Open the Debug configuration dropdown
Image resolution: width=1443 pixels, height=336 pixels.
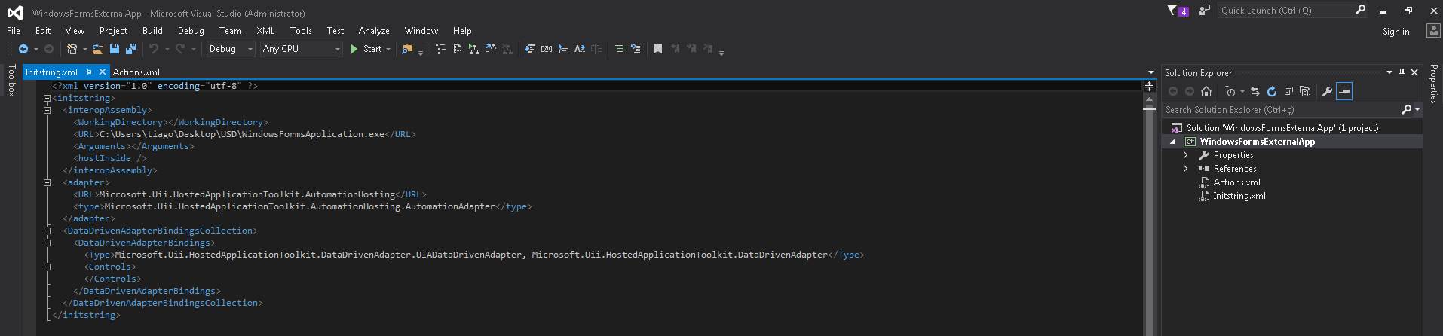231,49
